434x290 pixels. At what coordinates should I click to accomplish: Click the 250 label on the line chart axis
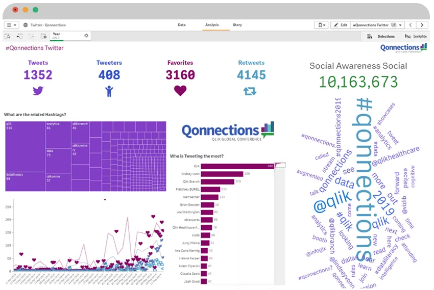8,207
